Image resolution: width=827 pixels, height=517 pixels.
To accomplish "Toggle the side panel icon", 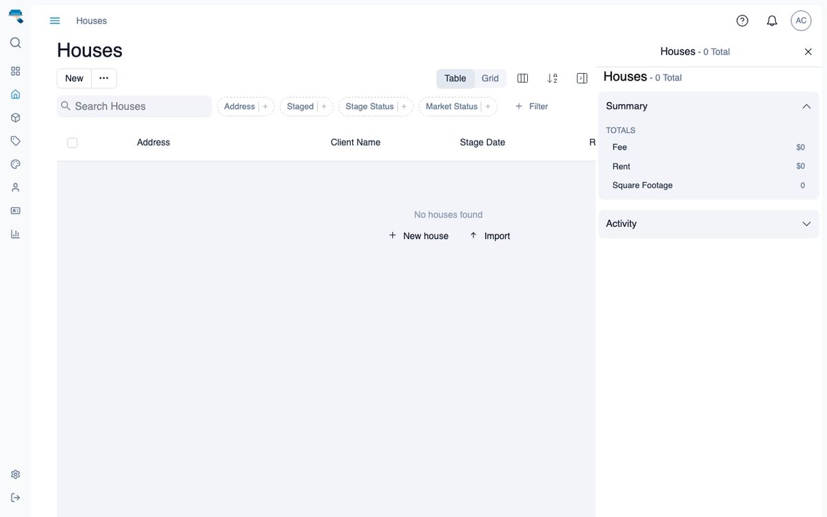I will point(582,79).
